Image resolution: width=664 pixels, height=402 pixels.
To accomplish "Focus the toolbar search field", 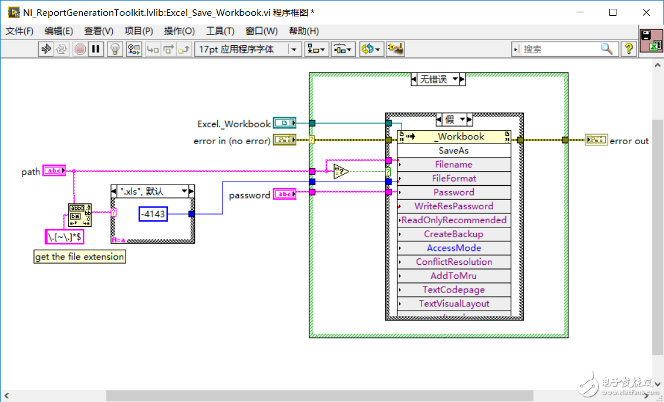I will [x=559, y=49].
